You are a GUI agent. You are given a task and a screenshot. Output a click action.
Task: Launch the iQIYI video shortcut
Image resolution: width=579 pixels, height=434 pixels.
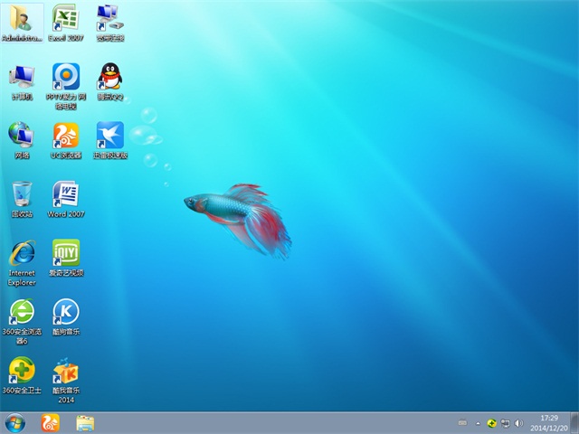pos(66,258)
